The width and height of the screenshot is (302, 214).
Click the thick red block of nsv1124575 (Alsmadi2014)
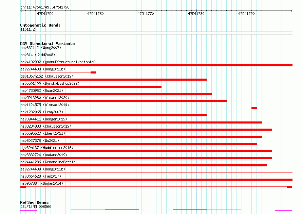[x=254, y=108]
